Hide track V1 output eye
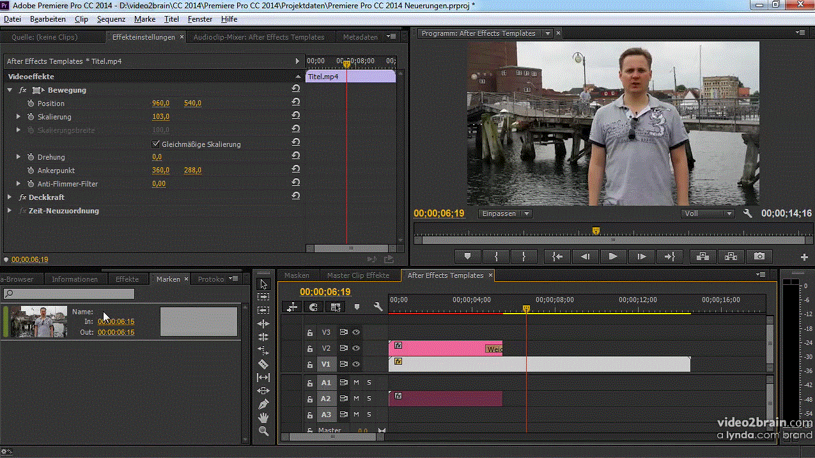The image size is (815, 458). tap(356, 364)
